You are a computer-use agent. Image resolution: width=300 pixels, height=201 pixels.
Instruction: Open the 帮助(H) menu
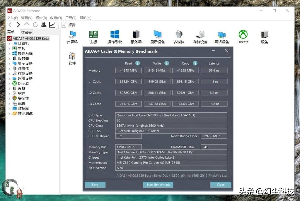pos(85,18)
